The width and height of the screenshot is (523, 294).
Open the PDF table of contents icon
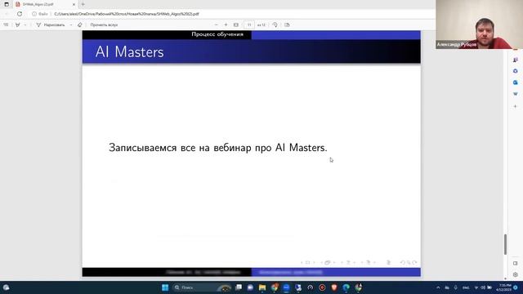click(6, 24)
